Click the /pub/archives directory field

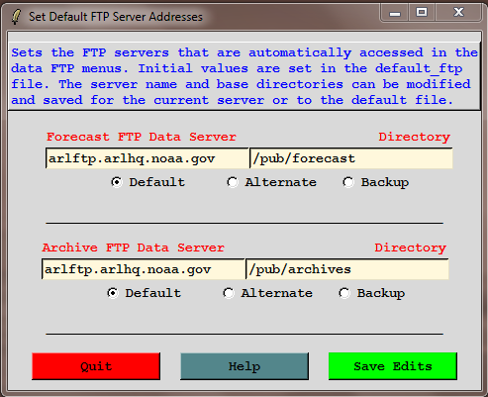pos(347,269)
